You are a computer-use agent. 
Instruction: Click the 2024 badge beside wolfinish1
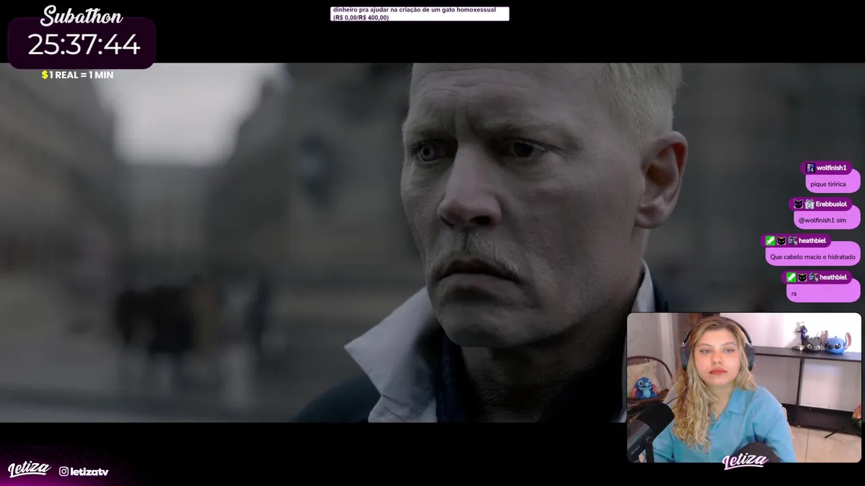(810, 168)
